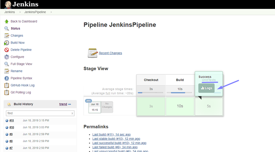The width and height of the screenshot is (275, 152).
Task: Select Status in the sidebar
Action: pos(15,28)
